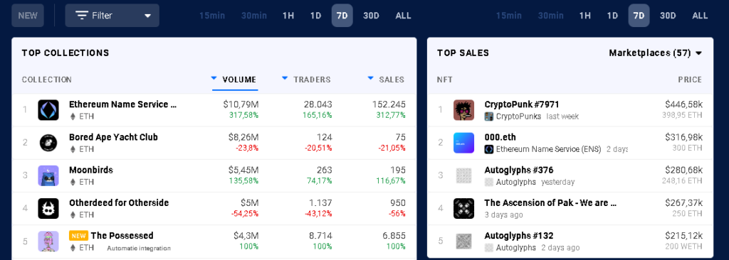This screenshot has width=729, height=260.
Task: Click the $446,58k price
Action: click(683, 104)
